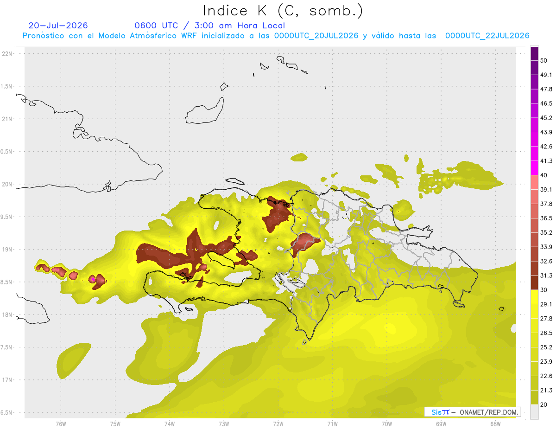Click the "6.5N" latitude label
Screen dimensions: 556x430
pos(7,412)
